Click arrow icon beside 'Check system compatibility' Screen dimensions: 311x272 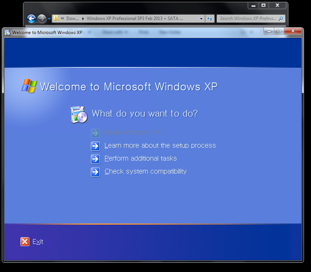coord(95,172)
